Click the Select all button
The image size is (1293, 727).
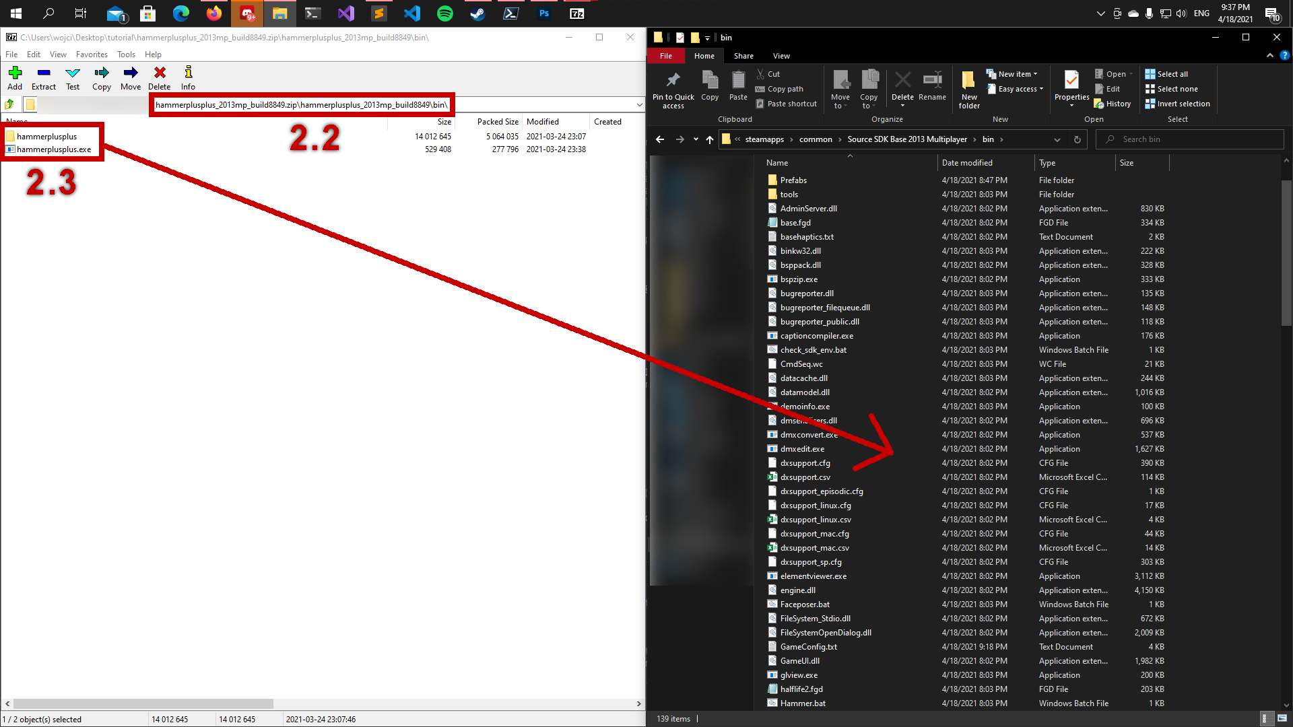tap(1172, 74)
